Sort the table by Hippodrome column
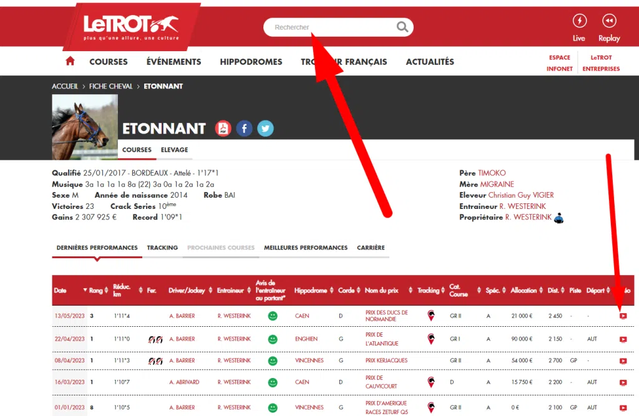The height and width of the screenshot is (416, 639). pyautogui.click(x=315, y=291)
